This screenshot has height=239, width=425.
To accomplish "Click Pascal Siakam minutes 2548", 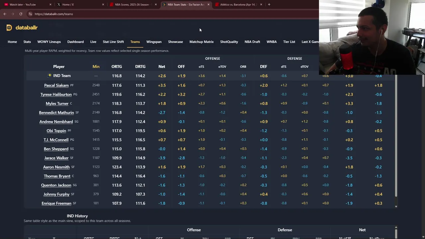I will tap(96, 85).
